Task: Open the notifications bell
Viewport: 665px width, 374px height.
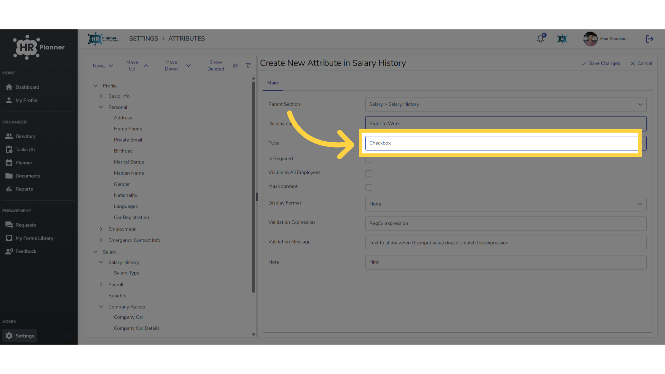Action: [540, 39]
